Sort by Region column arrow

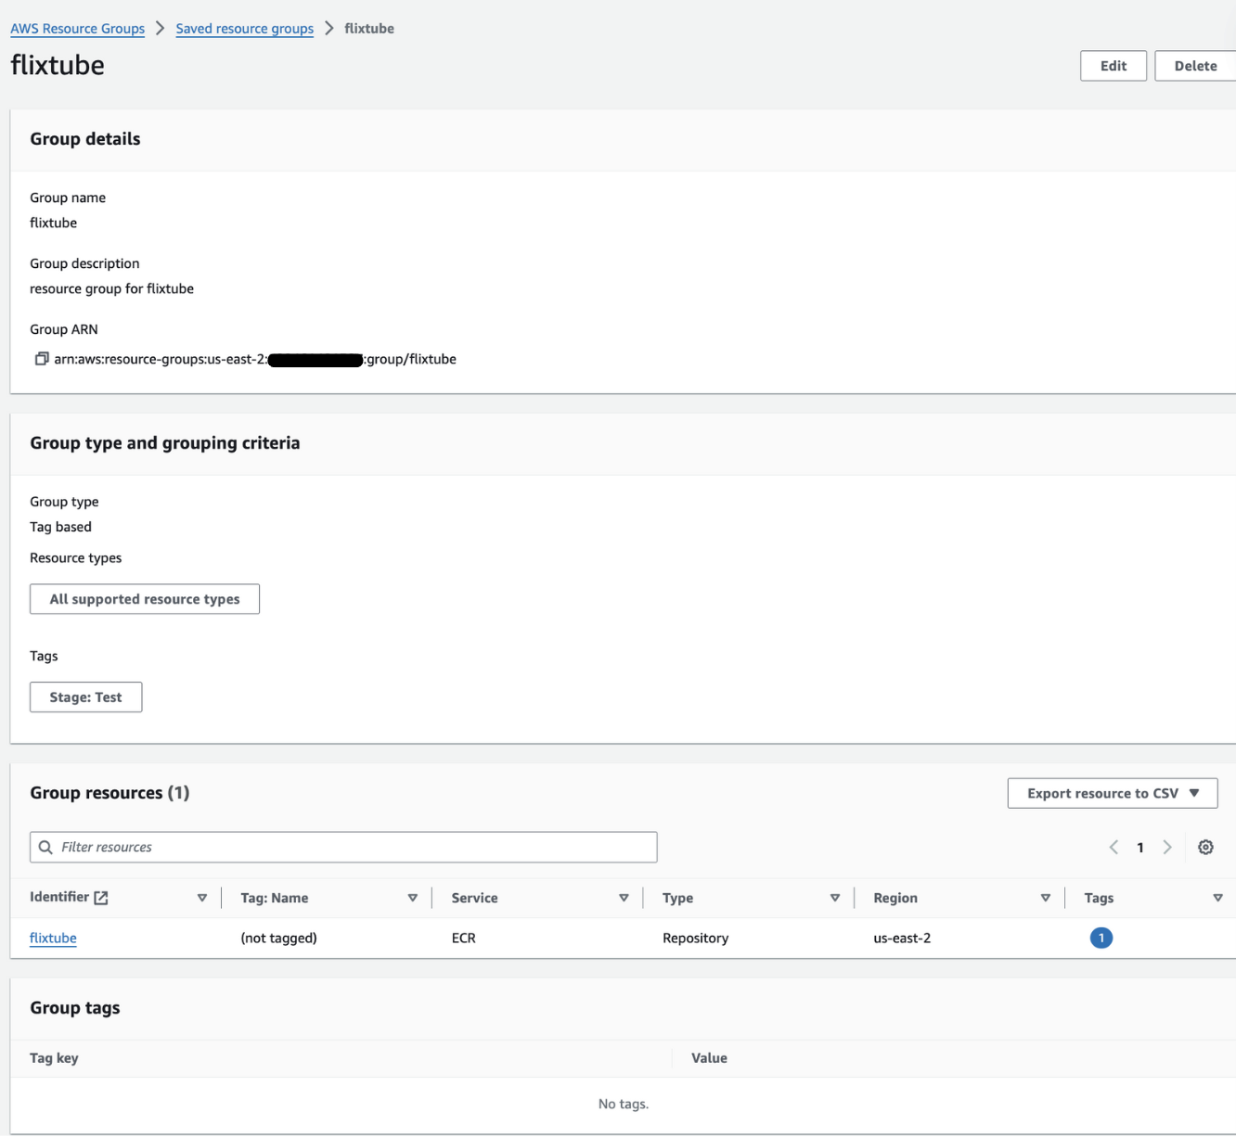pyautogui.click(x=1046, y=898)
